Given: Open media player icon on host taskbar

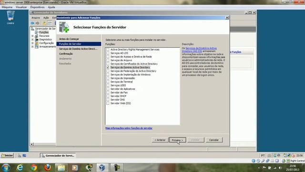Looking at the screenshot, I should [x=75, y=168].
